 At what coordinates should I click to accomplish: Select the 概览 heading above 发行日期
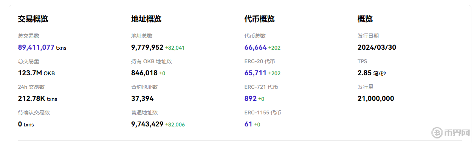tap(365, 19)
